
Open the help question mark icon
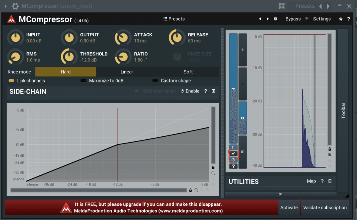[349, 19]
